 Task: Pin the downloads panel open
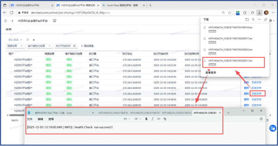[266, 20]
